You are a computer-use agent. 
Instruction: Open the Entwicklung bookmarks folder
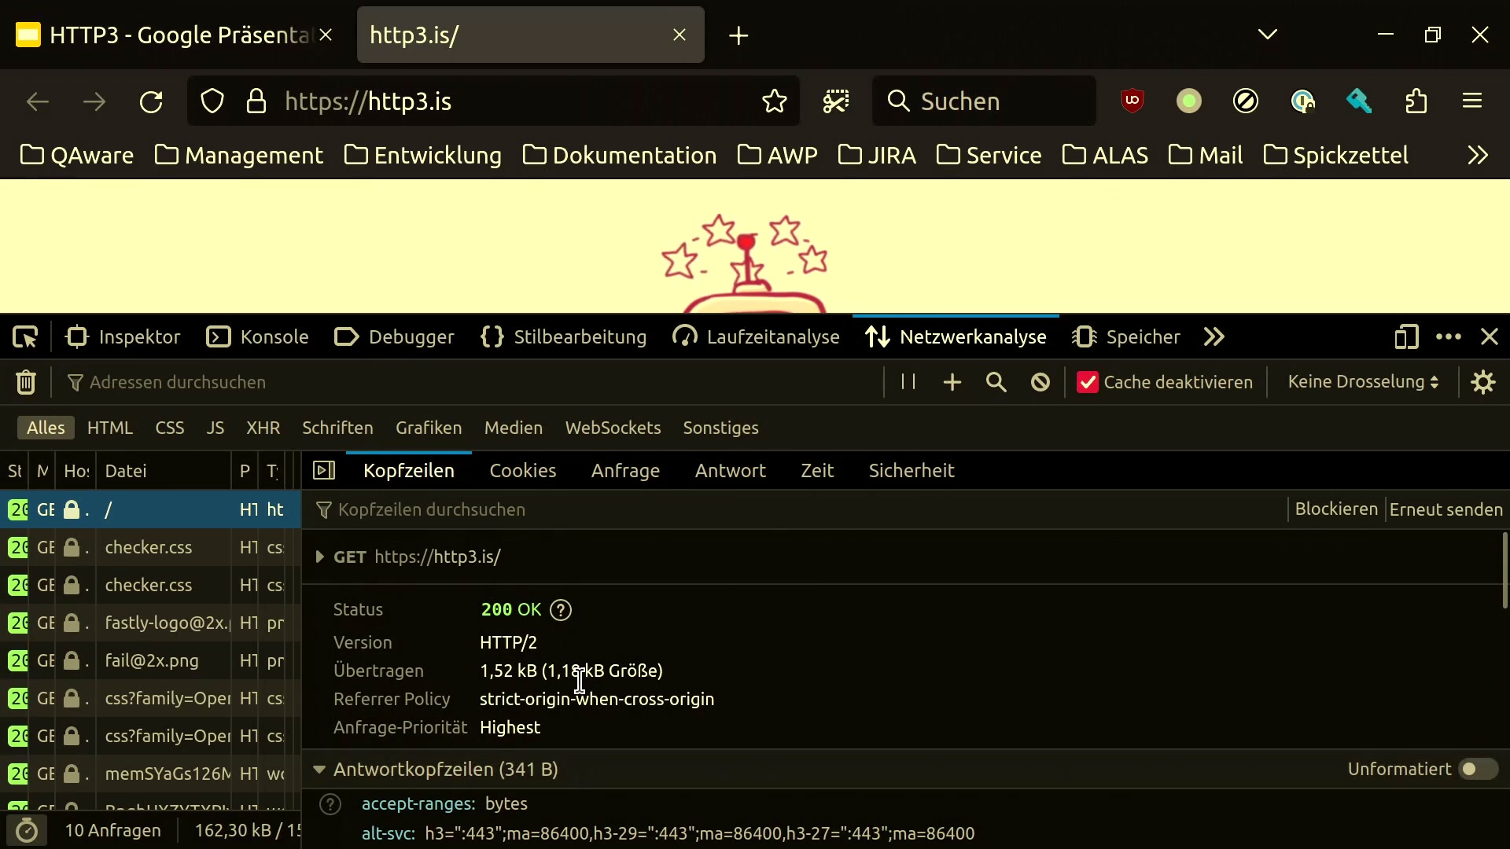tap(423, 156)
